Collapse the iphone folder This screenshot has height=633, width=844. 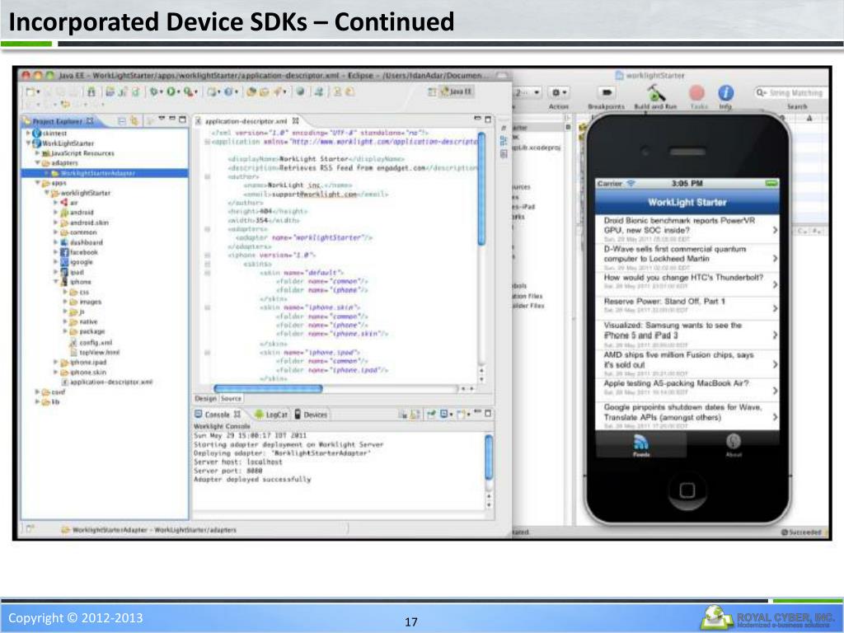pos(55,282)
